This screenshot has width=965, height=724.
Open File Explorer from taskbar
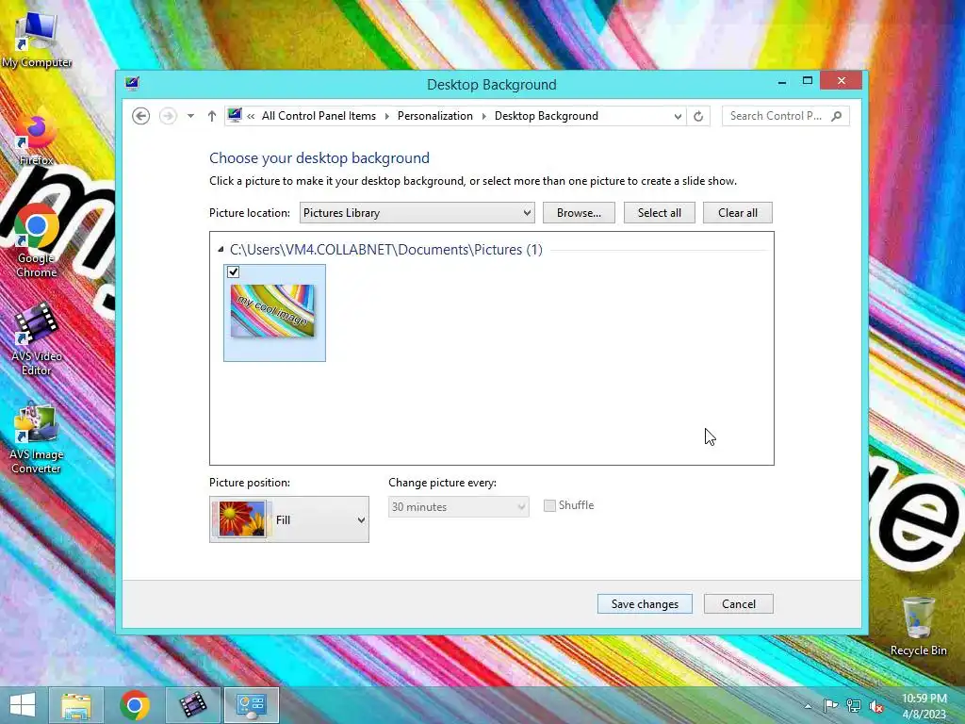(x=76, y=705)
